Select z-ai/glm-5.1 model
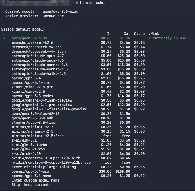Screen dimensions: 195x191 24,140
